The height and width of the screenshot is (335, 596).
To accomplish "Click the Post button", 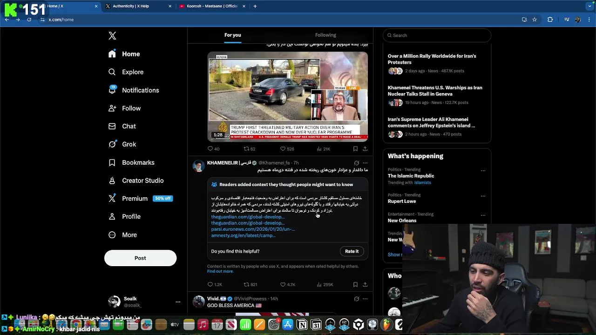I will pos(140,258).
